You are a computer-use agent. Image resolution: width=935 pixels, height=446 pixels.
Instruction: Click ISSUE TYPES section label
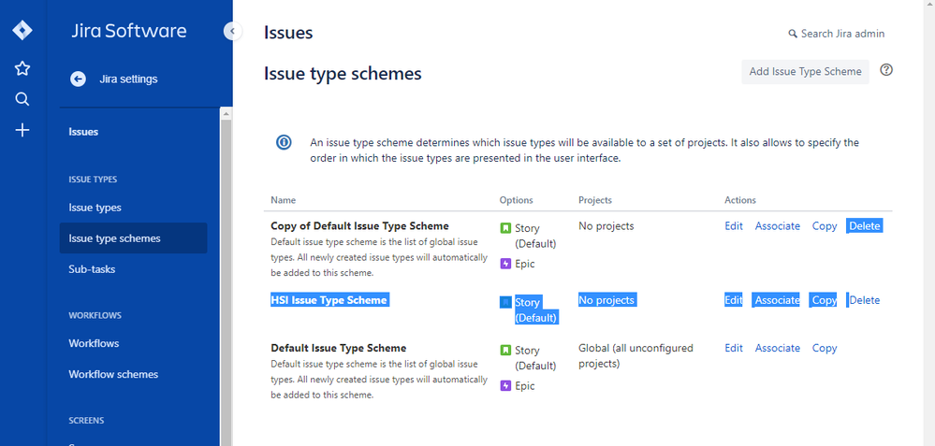click(x=93, y=180)
